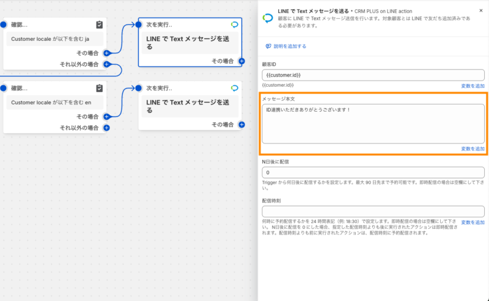
Task: Click the input connector dot of the en condition card
Action: pos(4,88)
